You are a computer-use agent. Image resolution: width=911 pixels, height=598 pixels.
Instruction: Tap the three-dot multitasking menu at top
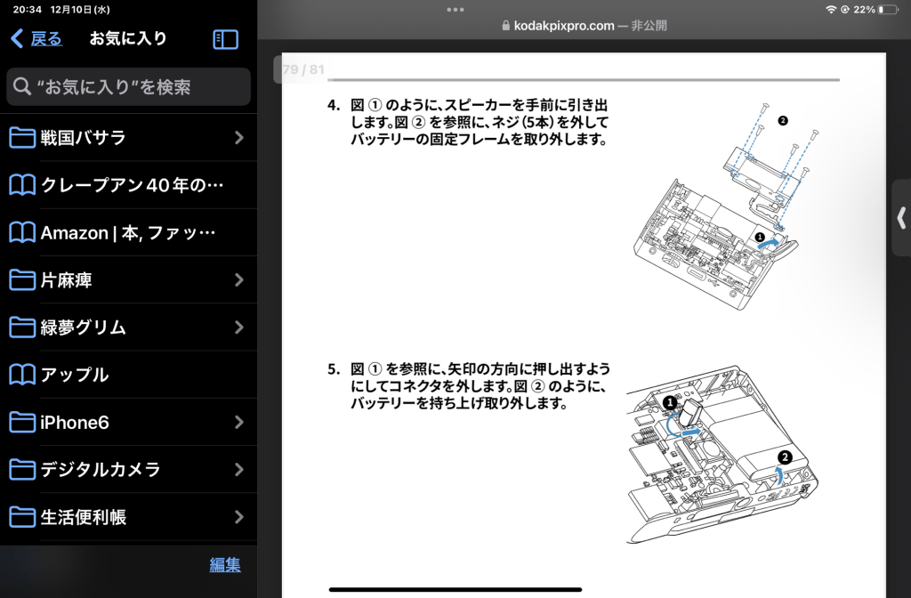(455, 9)
